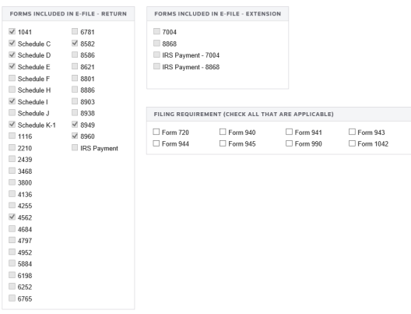
Task: Enable the Form 945 checkbox
Action: pyautogui.click(x=223, y=143)
